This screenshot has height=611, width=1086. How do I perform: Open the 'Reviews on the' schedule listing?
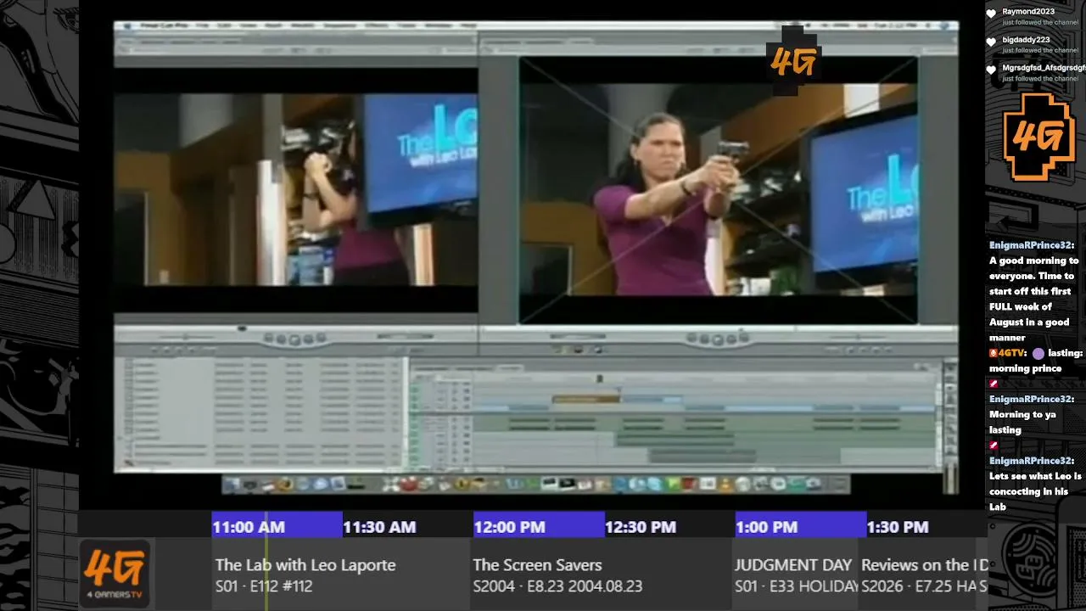click(x=923, y=575)
